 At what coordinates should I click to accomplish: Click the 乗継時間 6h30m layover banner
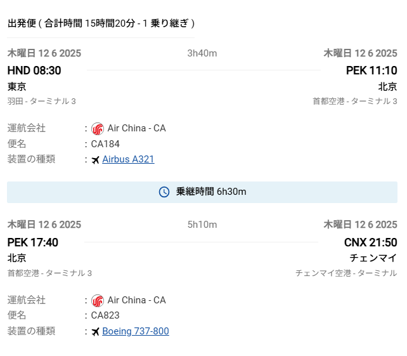point(202,192)
